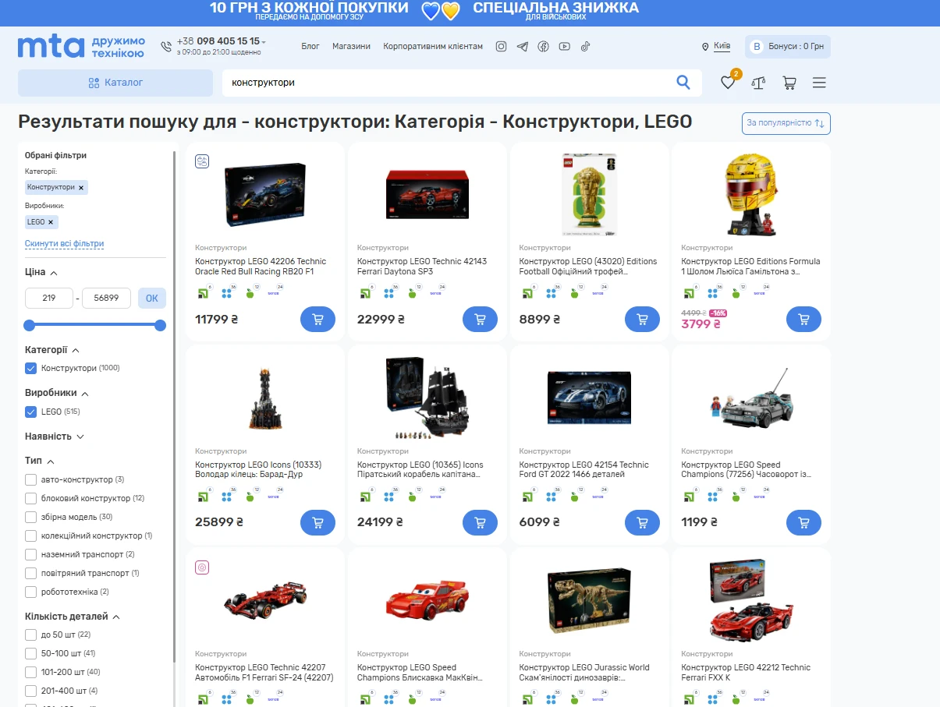Check the блоковий конструктор type filter
The height and width of the screenshot is (707, 940).
pyautogui.click(x=31, y=498)
